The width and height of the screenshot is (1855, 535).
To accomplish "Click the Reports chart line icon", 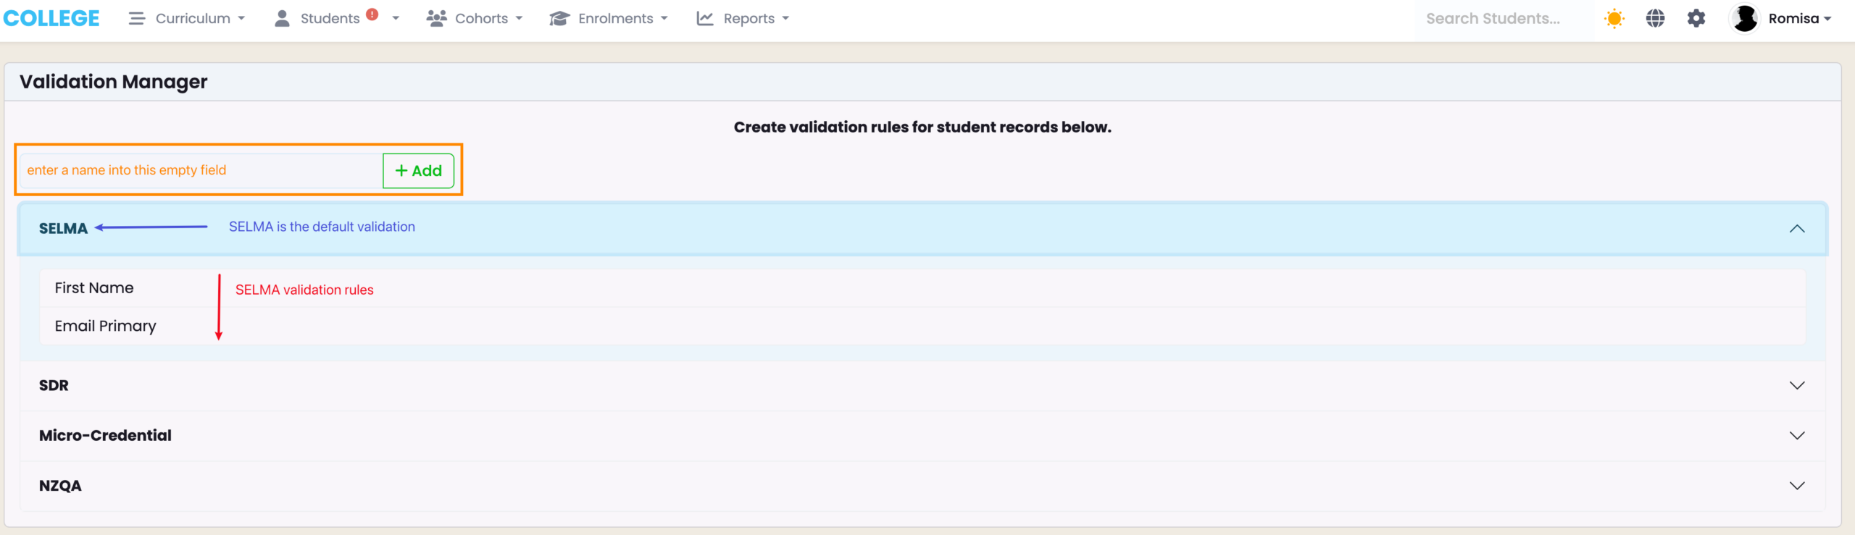I will 705,18.
